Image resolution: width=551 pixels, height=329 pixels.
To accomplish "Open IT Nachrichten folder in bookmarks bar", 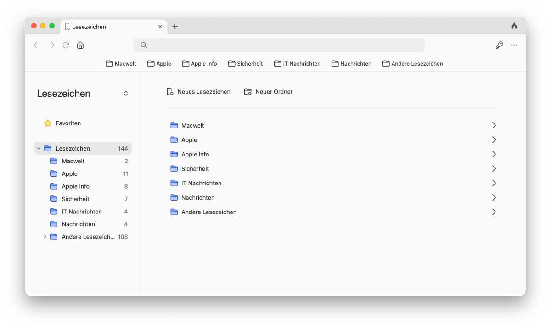I will coord(297,64).
